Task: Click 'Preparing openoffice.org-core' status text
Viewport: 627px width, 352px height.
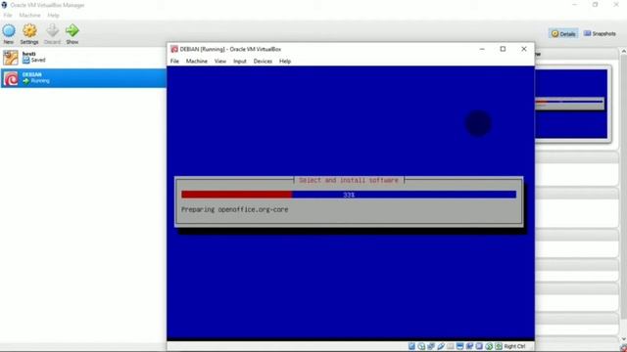Action: (235, 209)
